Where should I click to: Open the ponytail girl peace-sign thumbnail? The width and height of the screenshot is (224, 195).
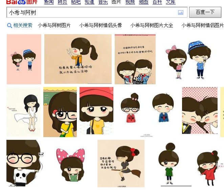coord(78,59)
